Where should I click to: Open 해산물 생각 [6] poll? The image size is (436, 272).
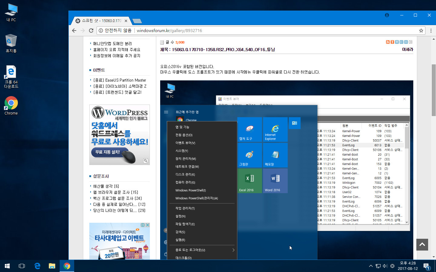coord(106,186)
